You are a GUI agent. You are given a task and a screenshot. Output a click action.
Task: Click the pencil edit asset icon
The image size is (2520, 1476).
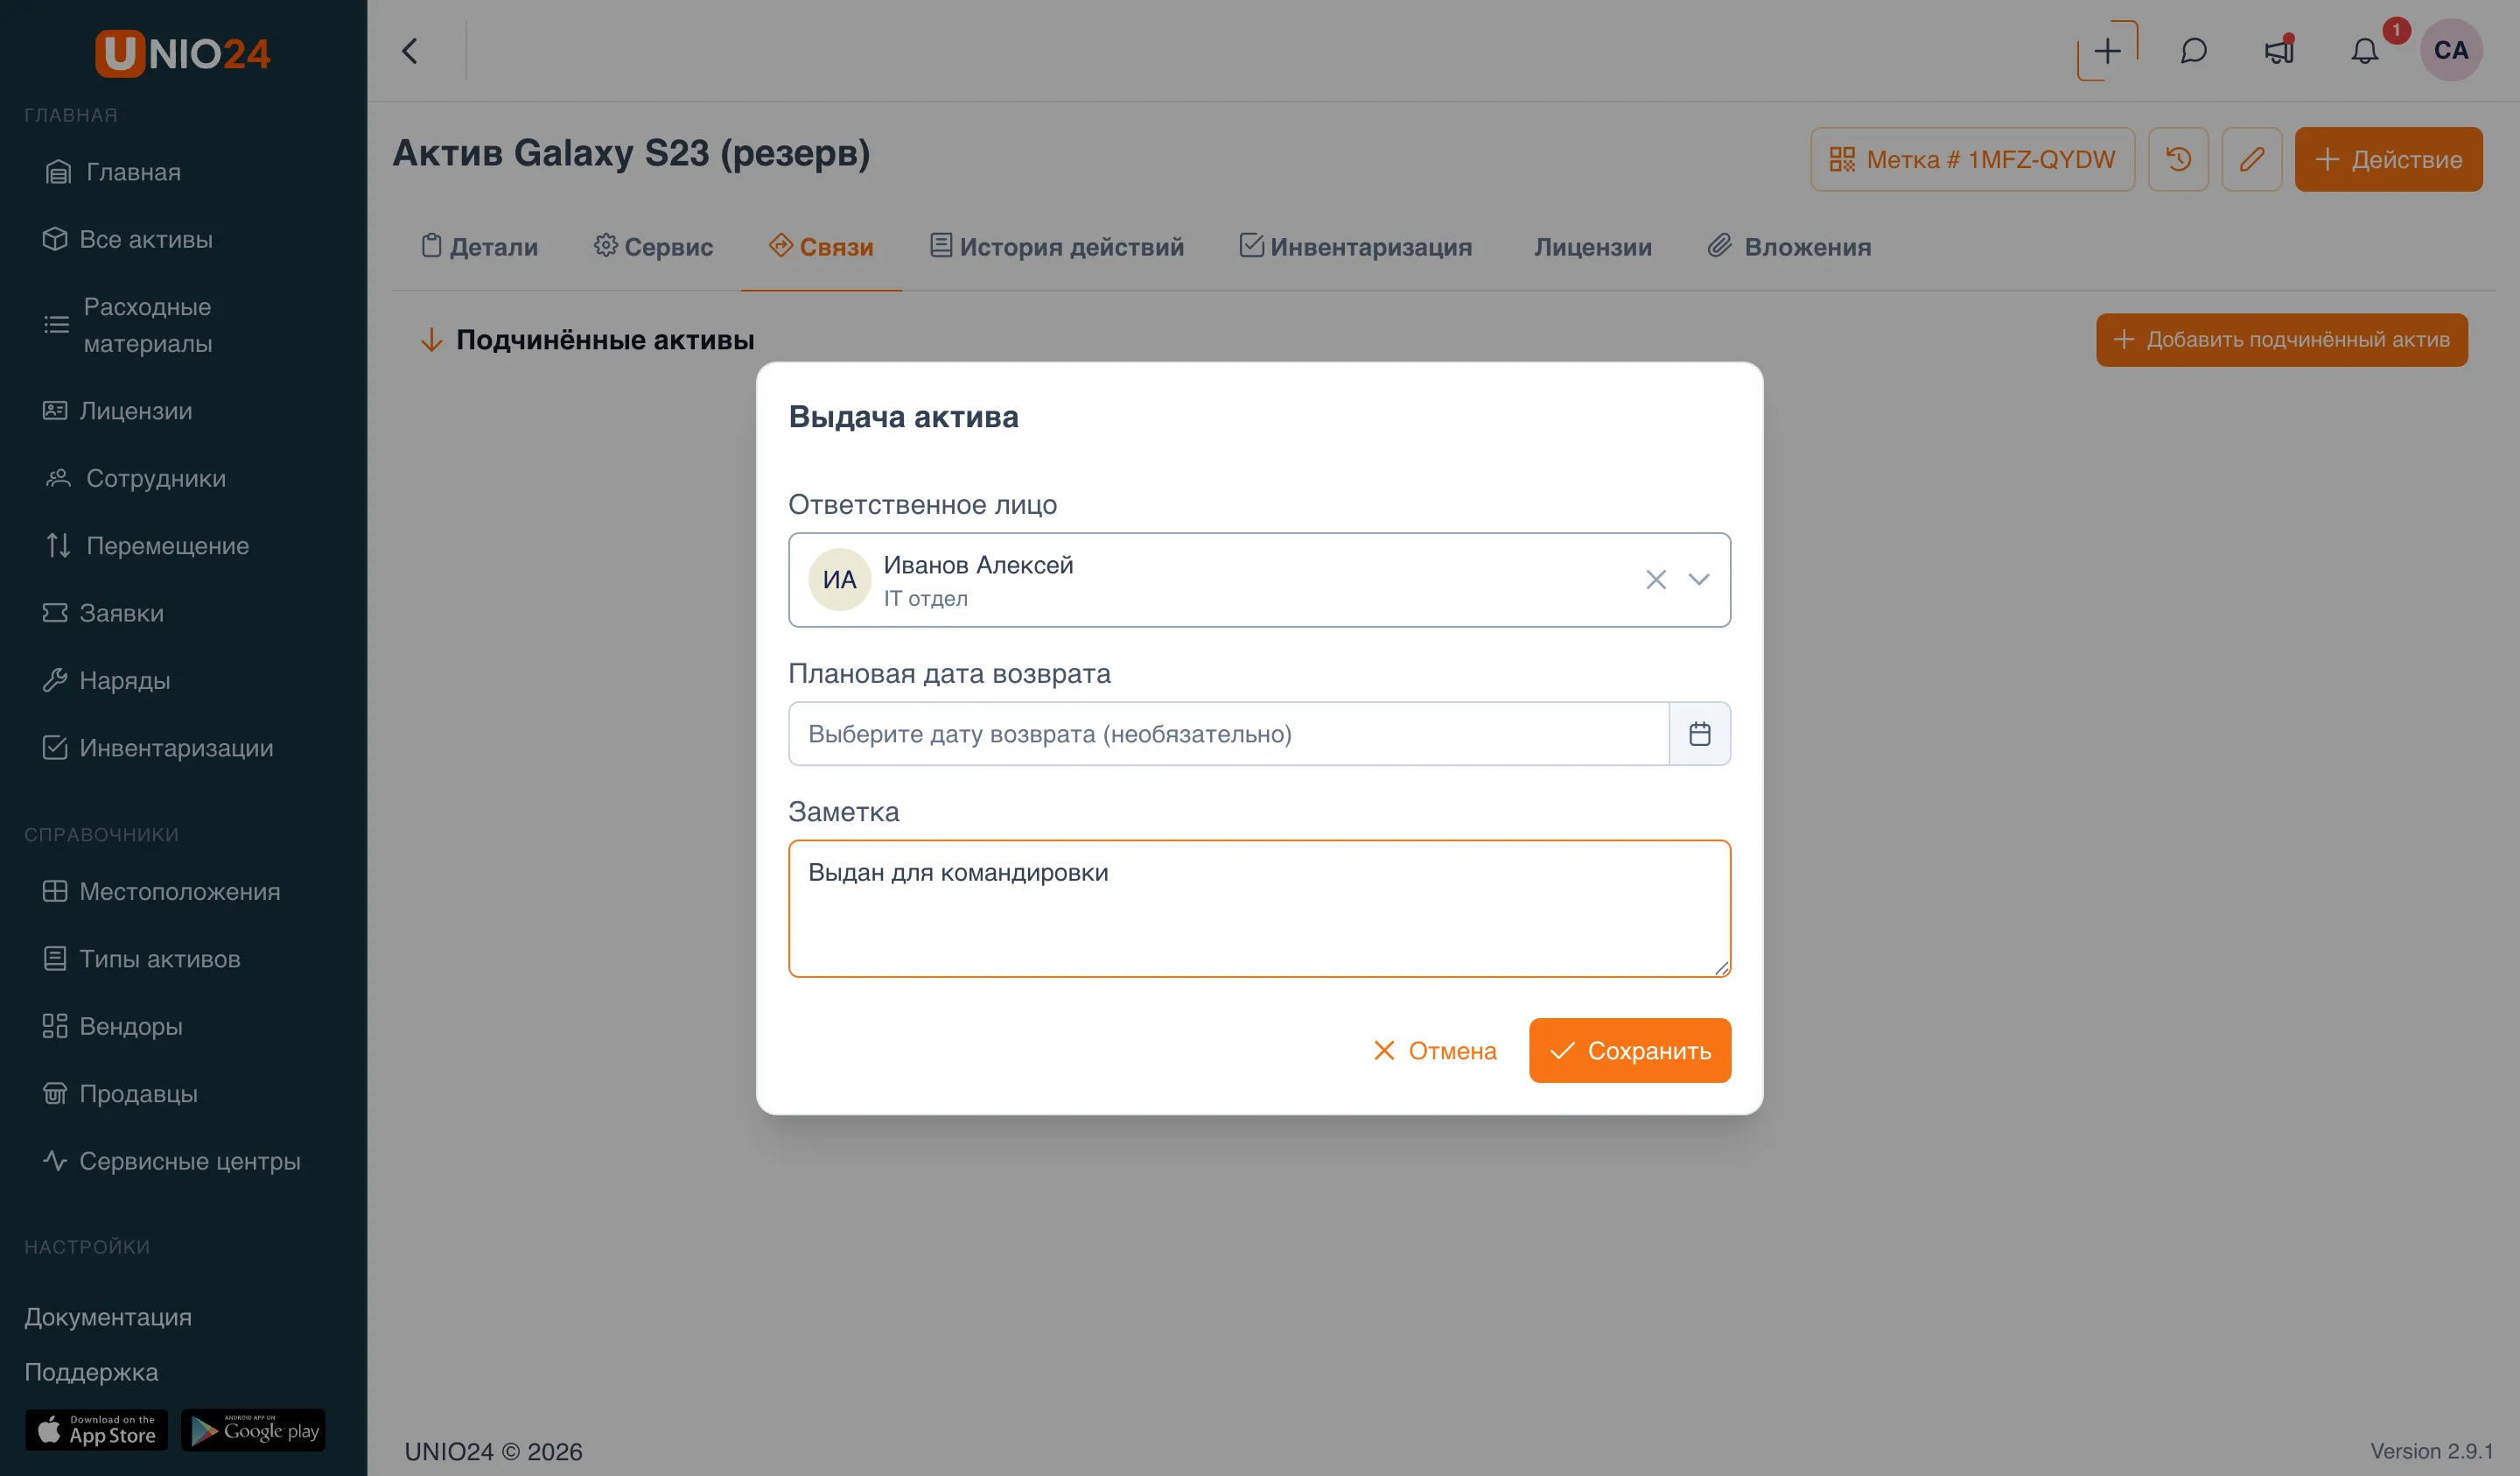[2252, 159]
